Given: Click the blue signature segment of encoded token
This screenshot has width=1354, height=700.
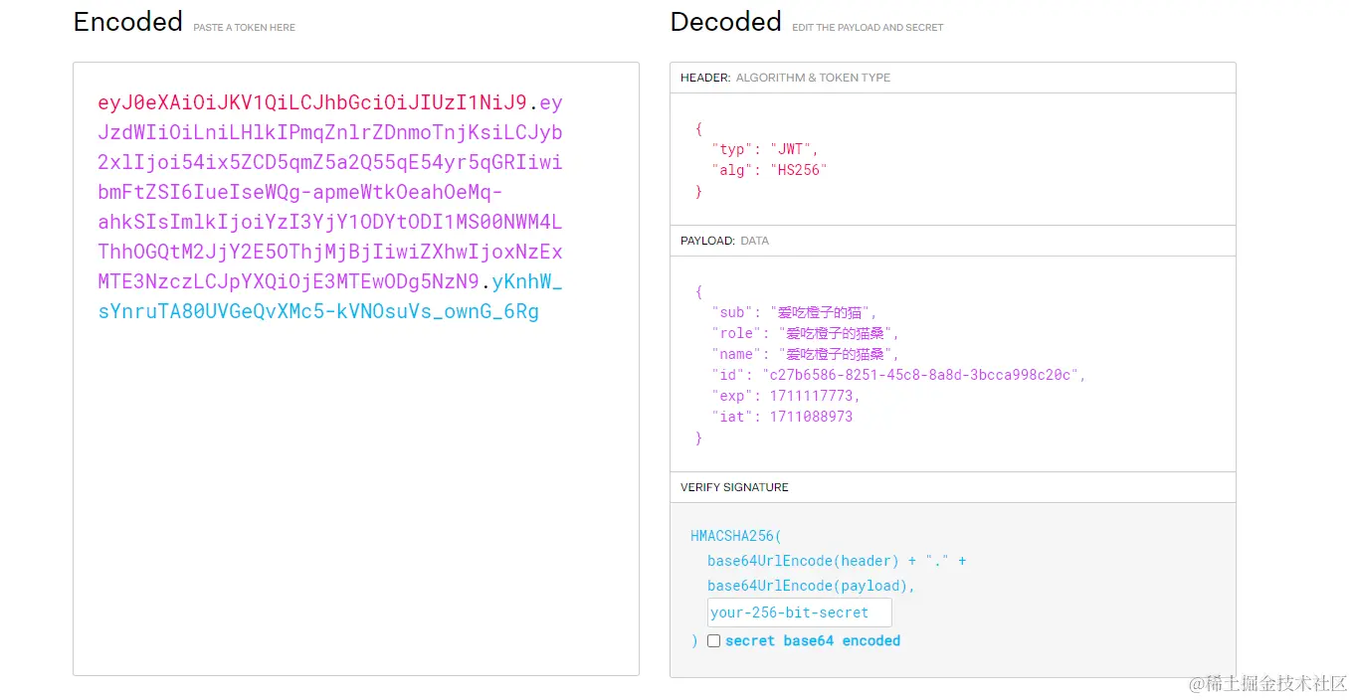Looking at the screenshot, I should click(318, 311).
